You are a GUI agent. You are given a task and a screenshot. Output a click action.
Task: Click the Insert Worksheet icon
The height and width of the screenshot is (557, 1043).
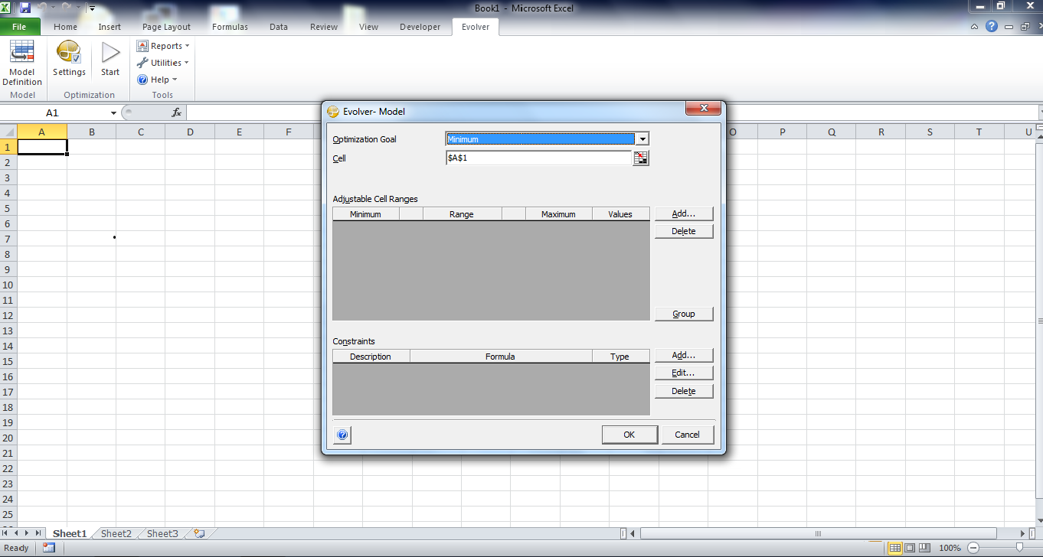(199, 533)
